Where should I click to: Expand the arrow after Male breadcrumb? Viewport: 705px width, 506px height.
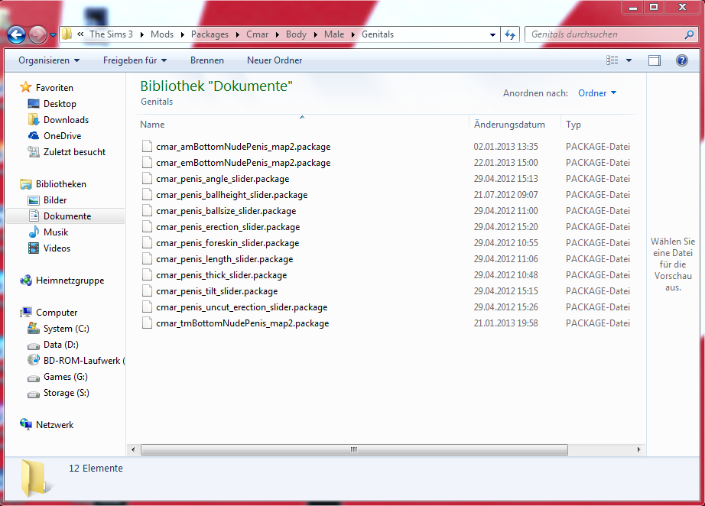(x=353, y=34)
